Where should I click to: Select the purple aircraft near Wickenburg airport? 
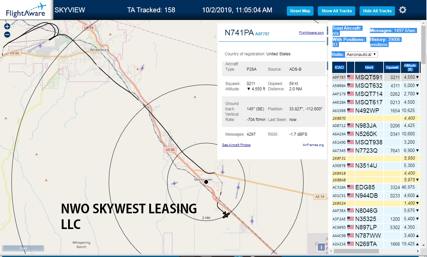tap(41, 45)
